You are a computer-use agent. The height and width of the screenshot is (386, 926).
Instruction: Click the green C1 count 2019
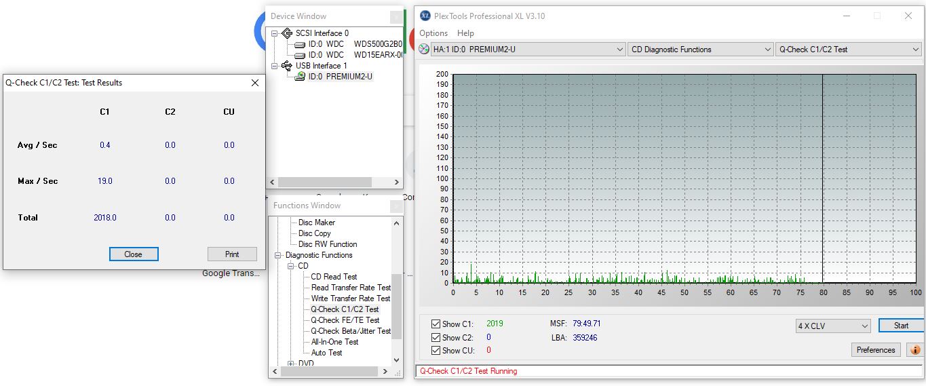pyautogui.click(x=495, y=324)
